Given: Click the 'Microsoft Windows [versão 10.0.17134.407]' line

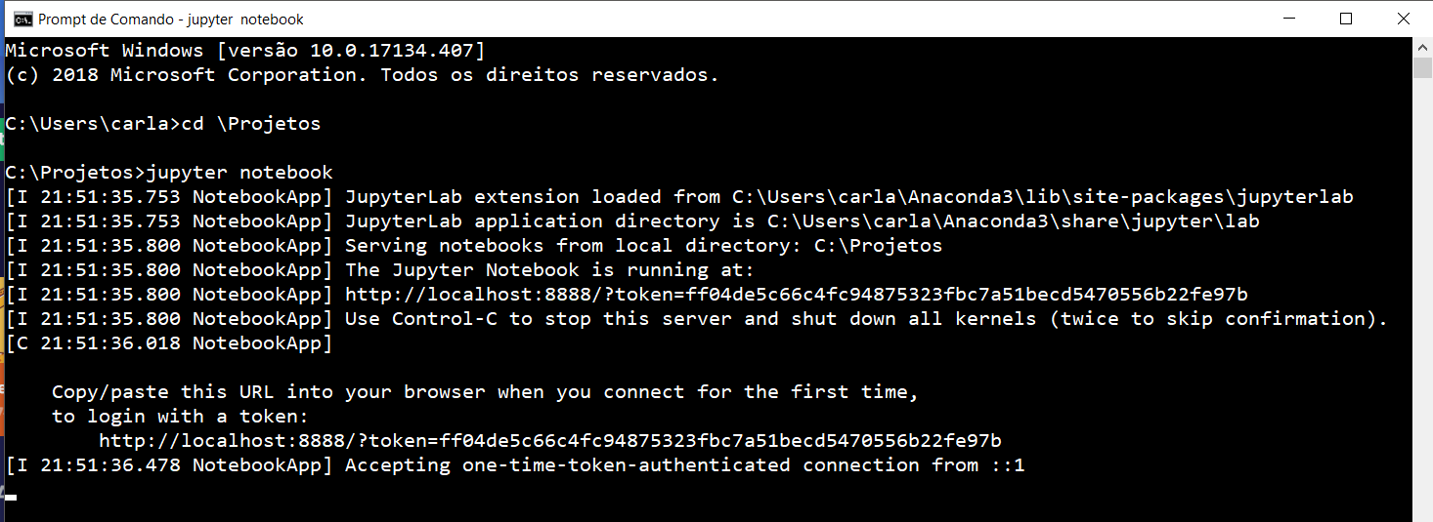Looking at the screenshot, I should click(245, 51).
